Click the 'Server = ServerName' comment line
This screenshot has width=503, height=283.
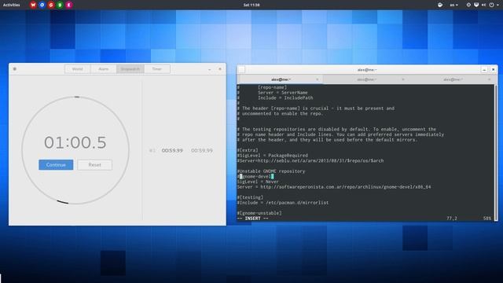(283, 93)
